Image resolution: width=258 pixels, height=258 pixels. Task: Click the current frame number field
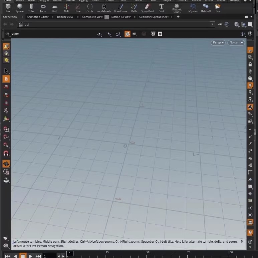(49, 256)
